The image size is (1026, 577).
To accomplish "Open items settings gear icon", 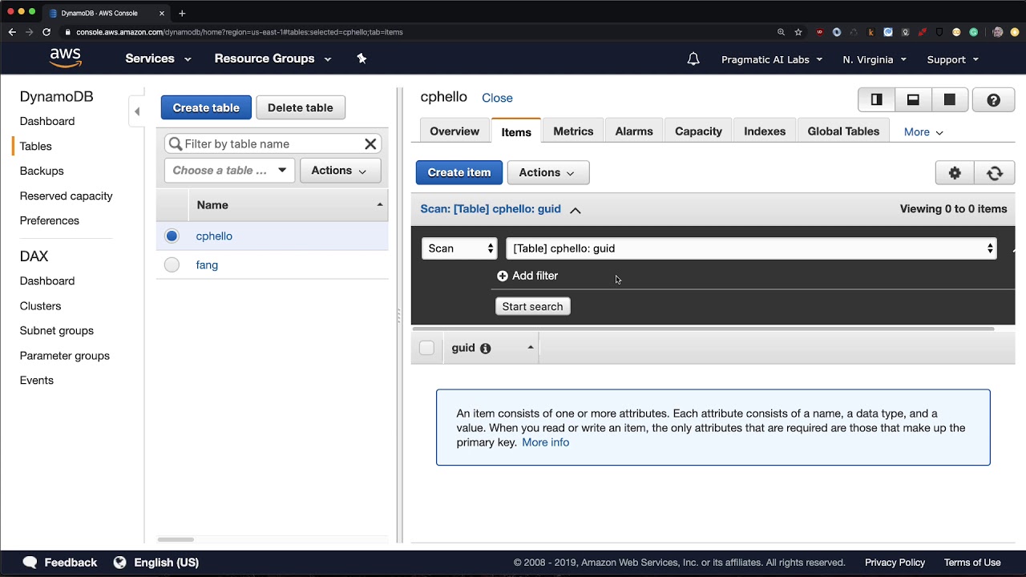I will [955, 173].
